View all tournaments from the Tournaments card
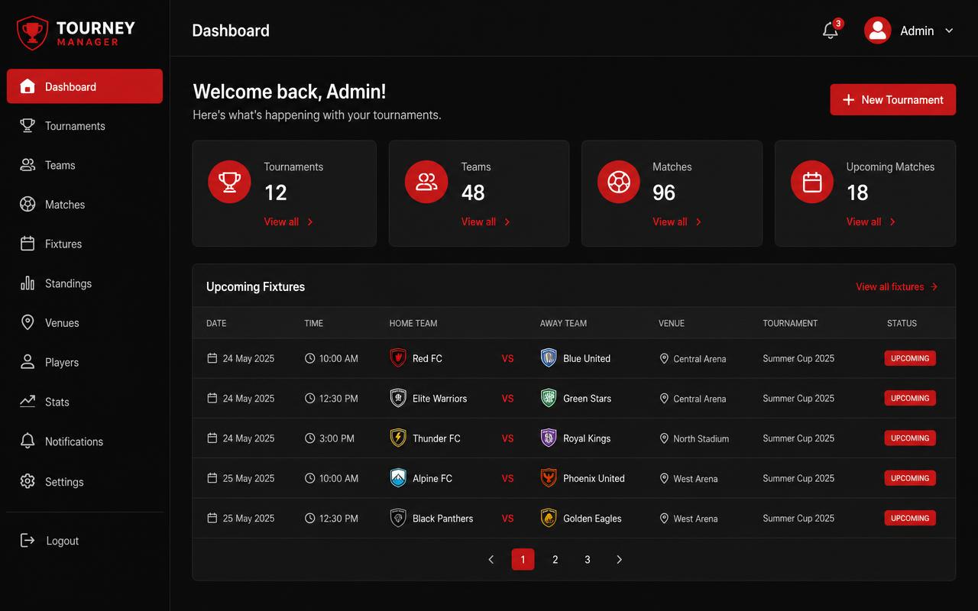The width and height of the screenshot is (978, 611). tap(289, 221)
